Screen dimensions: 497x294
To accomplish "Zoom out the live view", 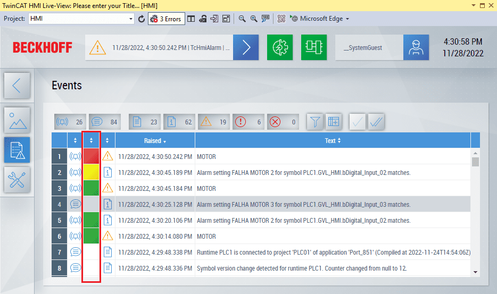I will pyautogui.click(x=242, y=19).
